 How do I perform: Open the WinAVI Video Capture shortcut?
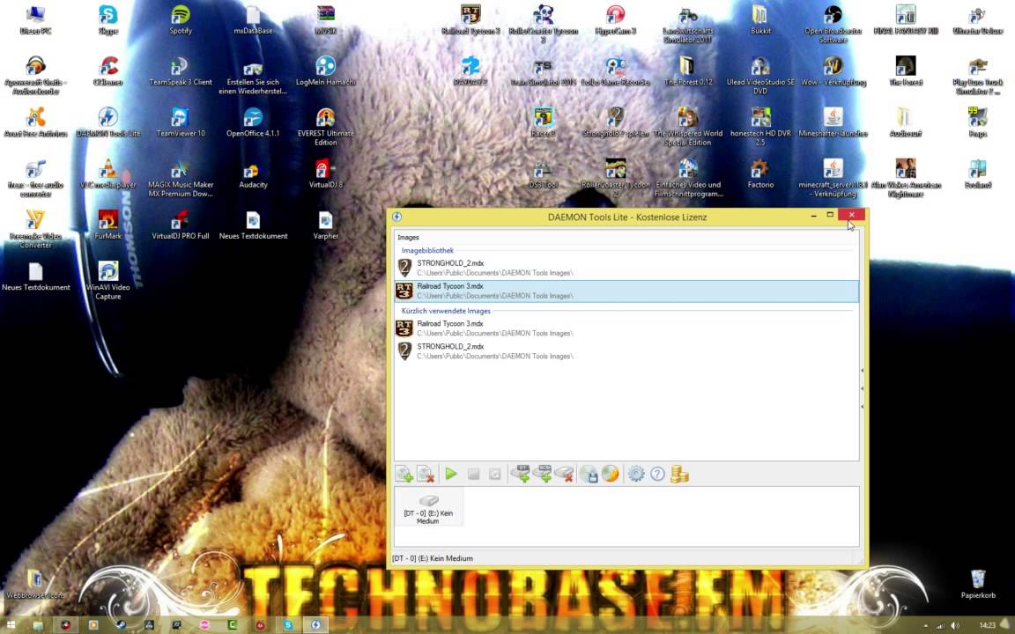[108, 280]
